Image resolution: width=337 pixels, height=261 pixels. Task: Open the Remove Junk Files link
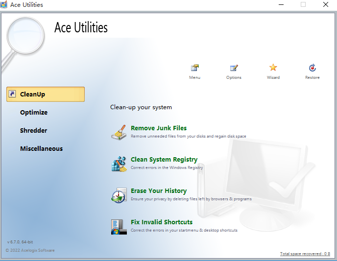point(159,128)
